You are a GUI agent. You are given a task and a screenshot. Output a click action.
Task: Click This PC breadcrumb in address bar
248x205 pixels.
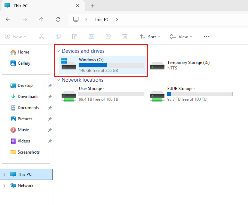[102, 19]
